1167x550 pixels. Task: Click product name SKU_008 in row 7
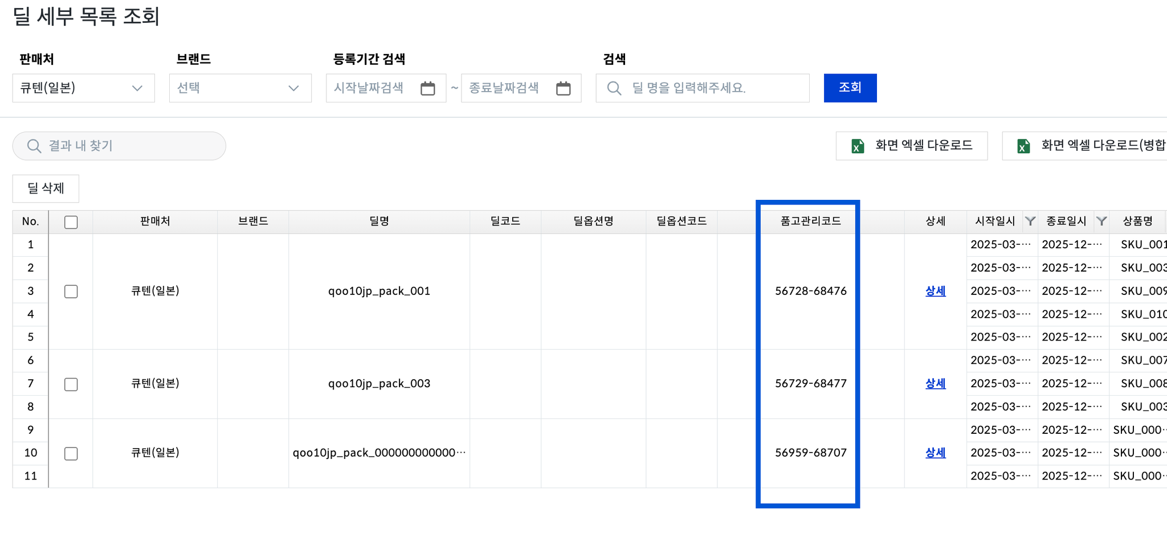1144,384
